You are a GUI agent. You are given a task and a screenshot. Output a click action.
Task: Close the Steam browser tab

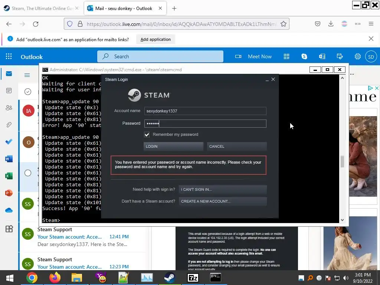(76, 8)
